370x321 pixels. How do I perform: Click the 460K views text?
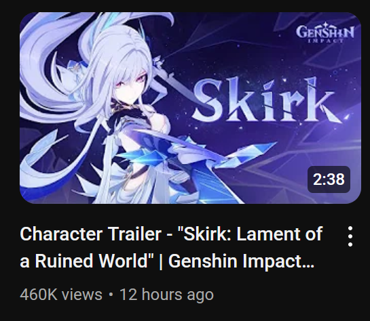pyautogui.click(x=61, y=294)
